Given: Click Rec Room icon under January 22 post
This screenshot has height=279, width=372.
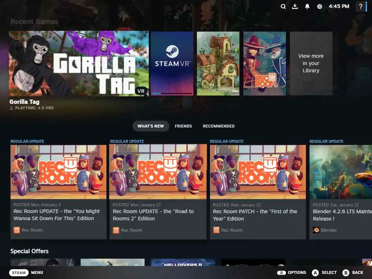Looking at the screenshot, I should coord(216,230).
